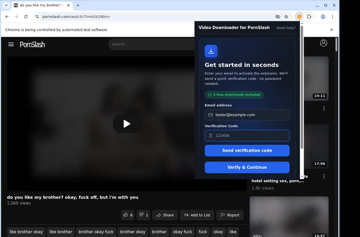Dislike the video with thumbs down
The image size is (360, 237).
pos(143,215)
